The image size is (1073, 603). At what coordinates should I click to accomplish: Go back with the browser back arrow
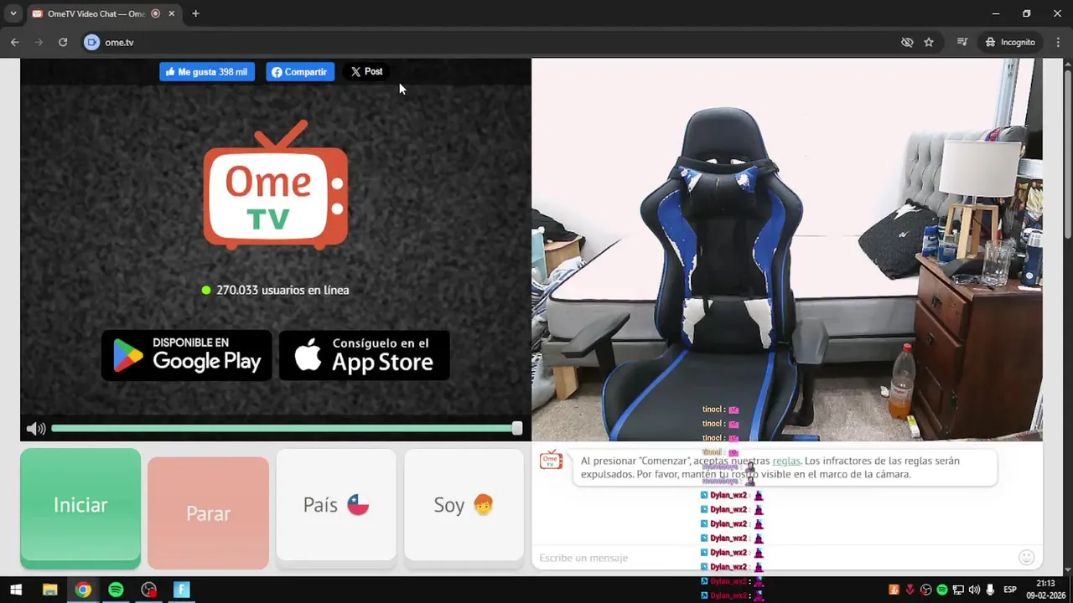15,42
